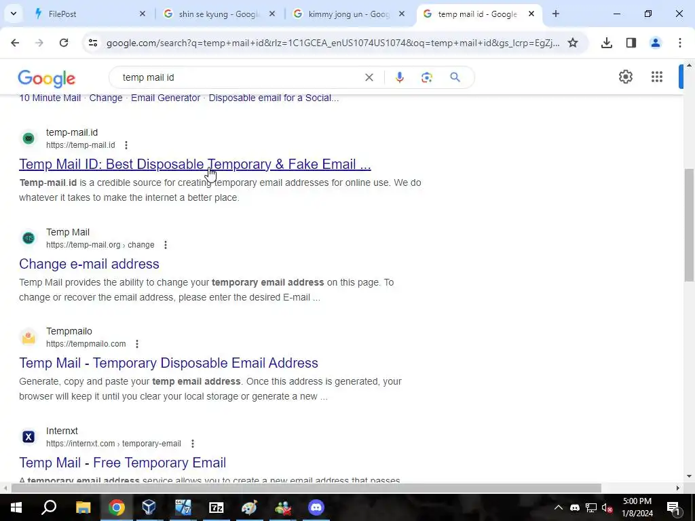This screenshot has width=695, height=521.
Task: Go back to previous page
Action: [x=15, y=43]
